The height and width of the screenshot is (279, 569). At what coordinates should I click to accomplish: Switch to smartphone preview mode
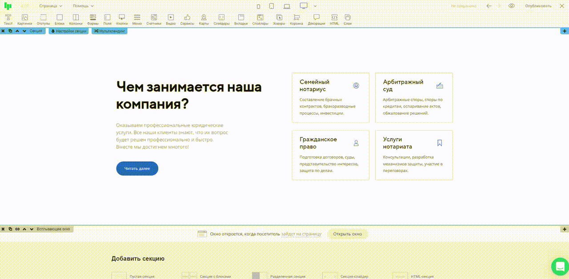(x=259, y=6)
